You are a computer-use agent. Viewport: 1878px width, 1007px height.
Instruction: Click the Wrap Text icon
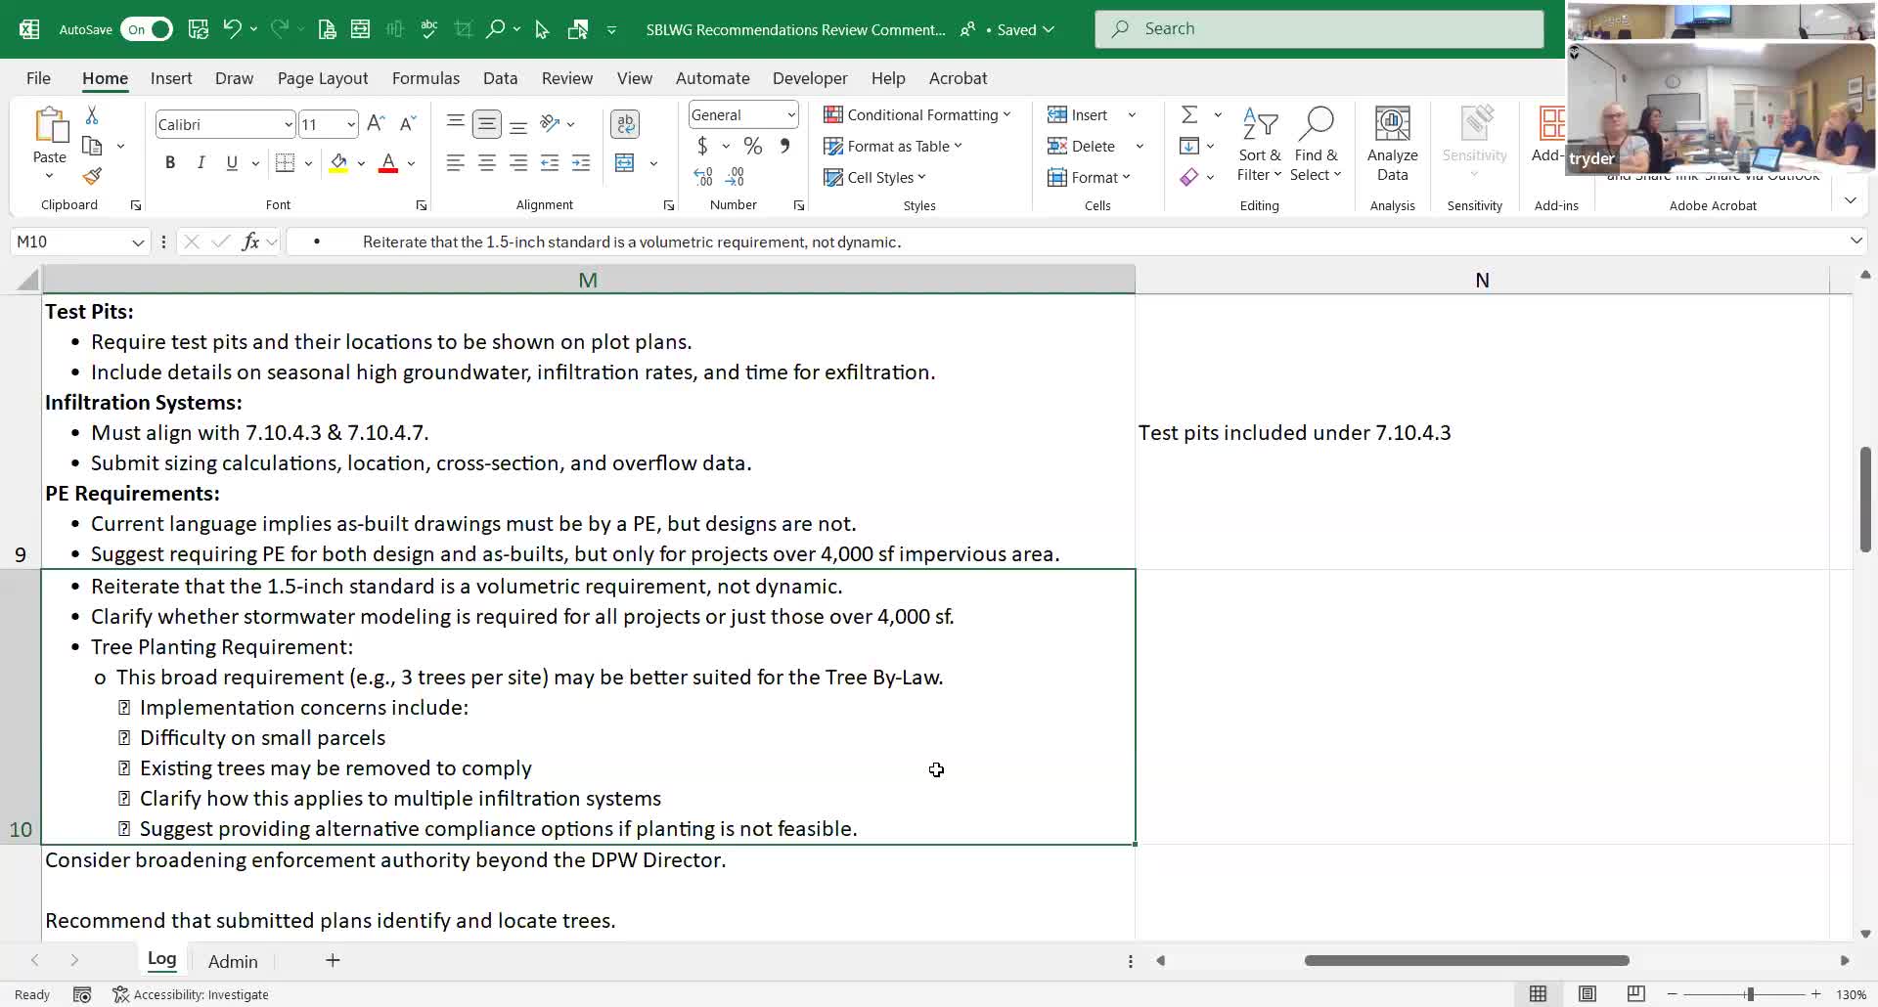pos(625,124)
